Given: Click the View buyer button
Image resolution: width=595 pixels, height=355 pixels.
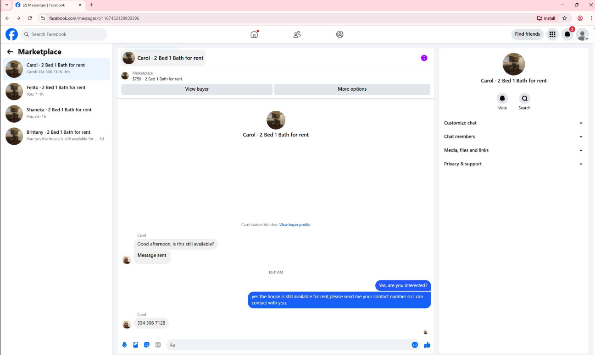Looking at the screenshot, I should (x=197, y=89).
